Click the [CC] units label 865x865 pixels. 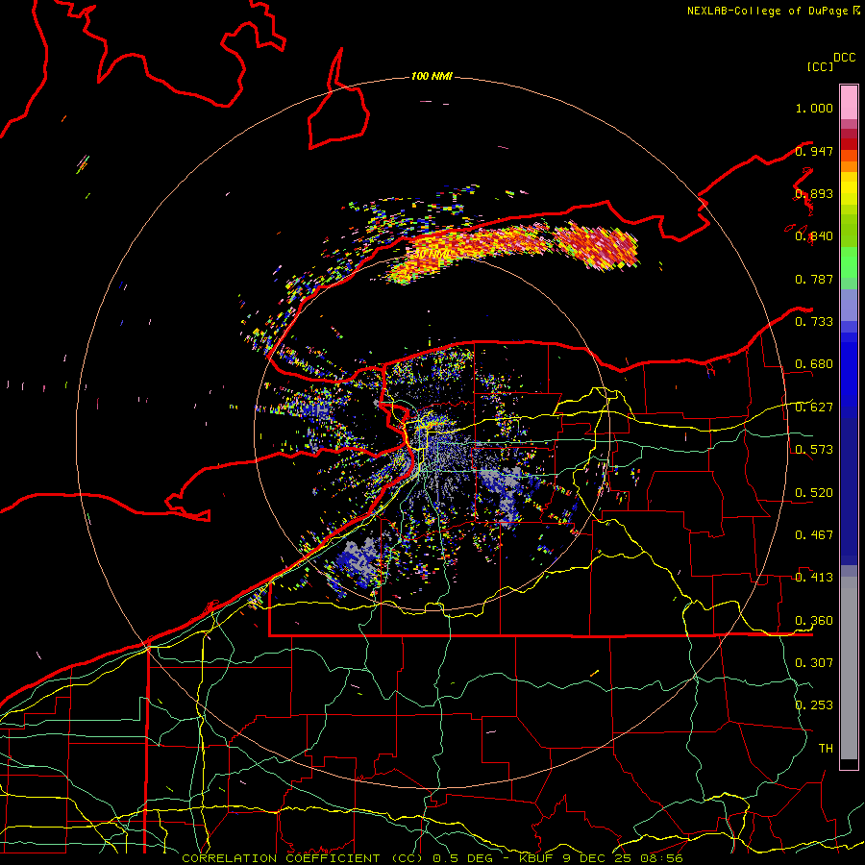click(820, 66)
